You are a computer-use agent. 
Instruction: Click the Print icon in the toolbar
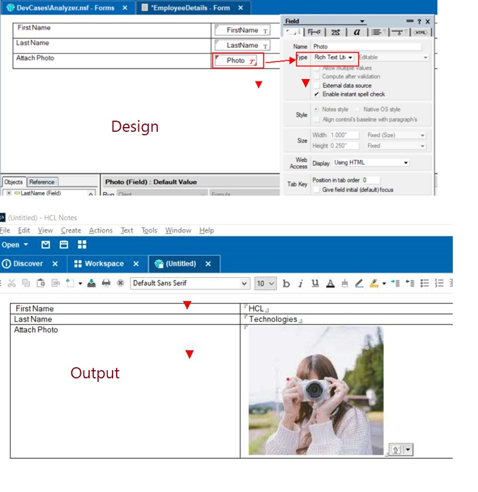[106, 283]
